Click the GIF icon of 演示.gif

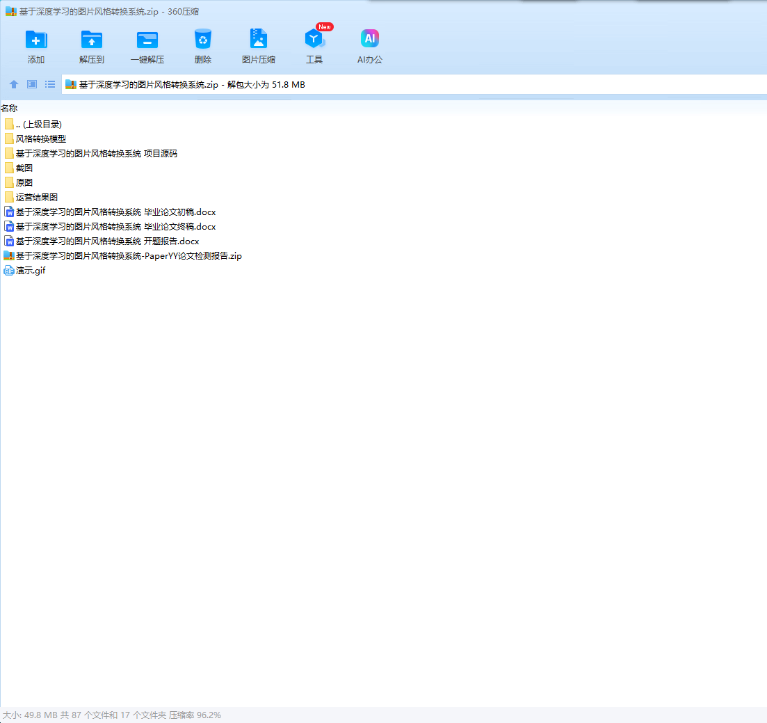pyautogui.click(x=9, y=271)
